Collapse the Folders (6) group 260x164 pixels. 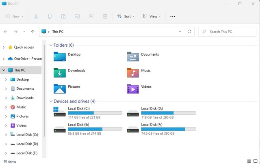(x=51, y=45)
